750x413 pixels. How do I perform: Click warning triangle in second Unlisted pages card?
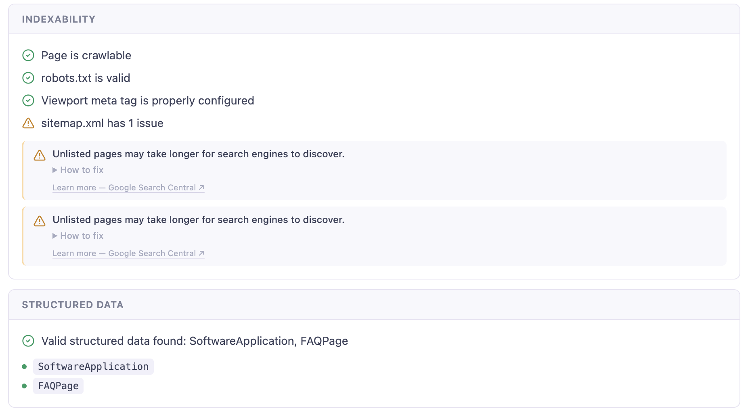pyautogui.click(x=40, y=221)
